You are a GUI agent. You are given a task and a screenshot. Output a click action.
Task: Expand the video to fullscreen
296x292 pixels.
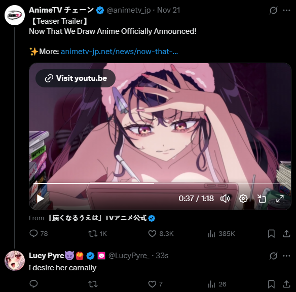[280, 199]
